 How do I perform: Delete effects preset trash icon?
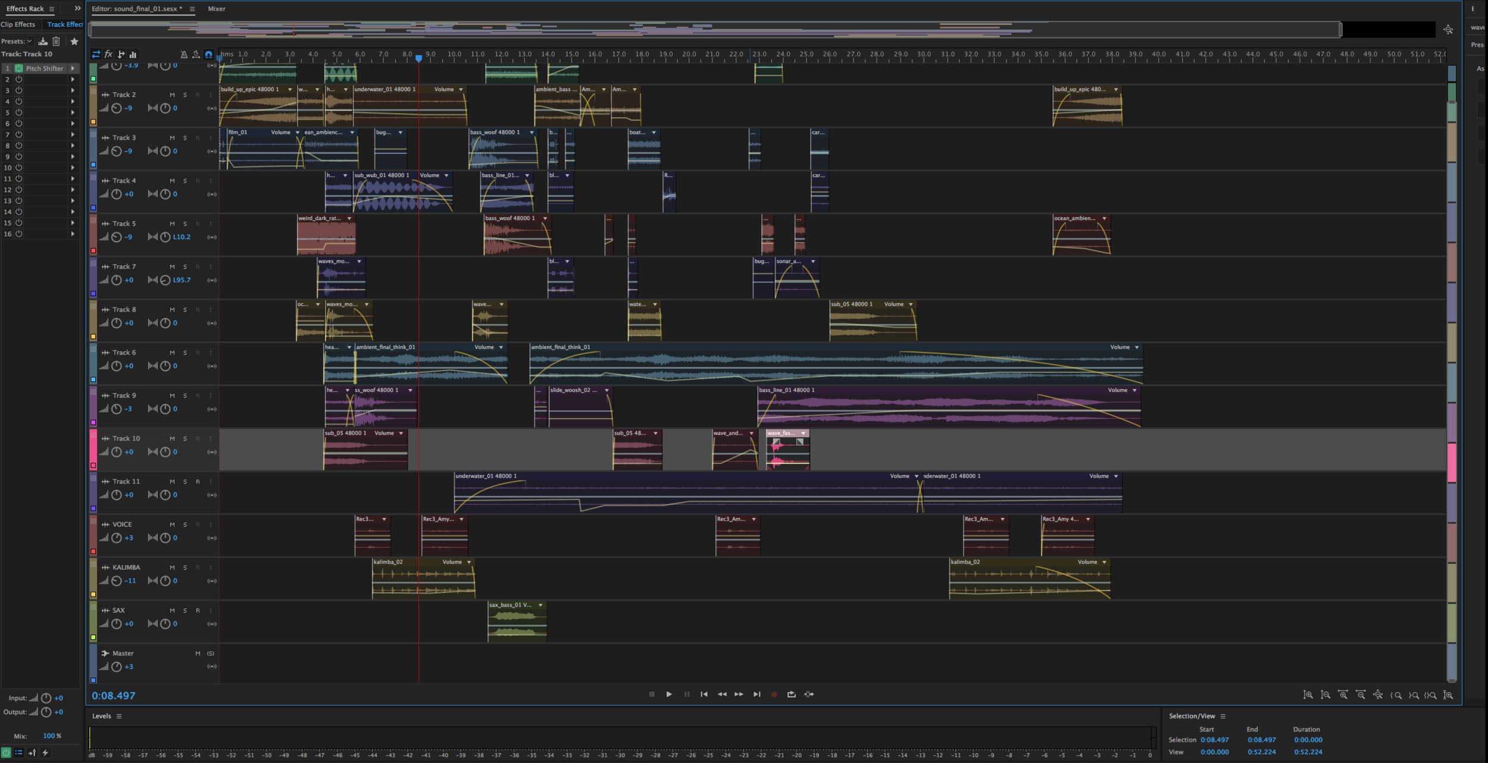(x=56, y=41)
